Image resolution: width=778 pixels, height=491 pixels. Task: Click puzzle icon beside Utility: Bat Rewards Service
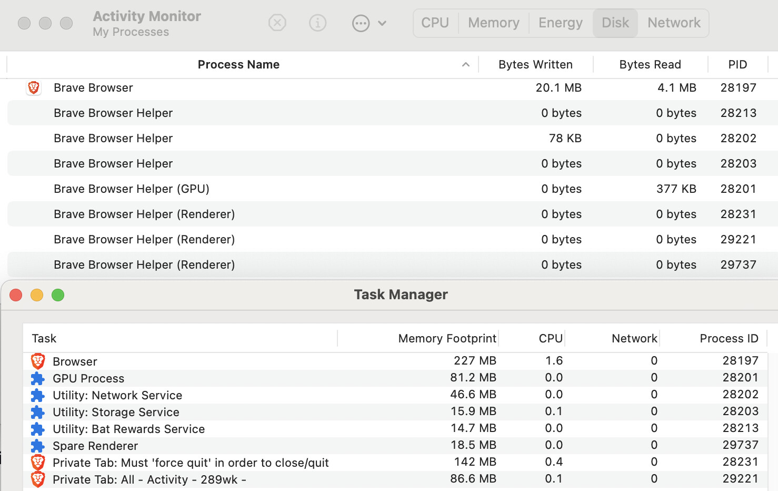pyautogui.click(x=37, y=429)
